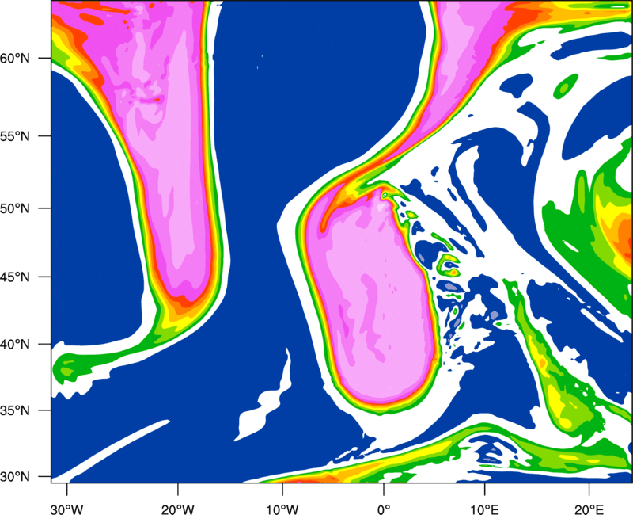Click the 10°E longitude label
The height and width of the screenshot is (515, 633).
(x=484, y=509)
